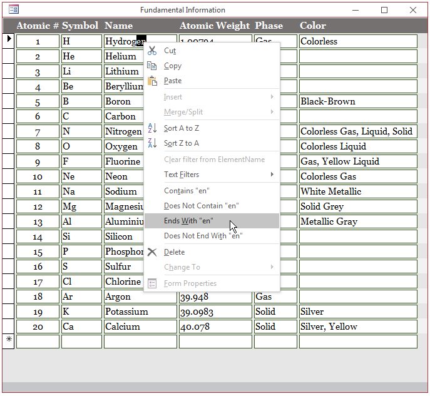
Task: Apply filter Does Not End With "en"
Action: 212,236
